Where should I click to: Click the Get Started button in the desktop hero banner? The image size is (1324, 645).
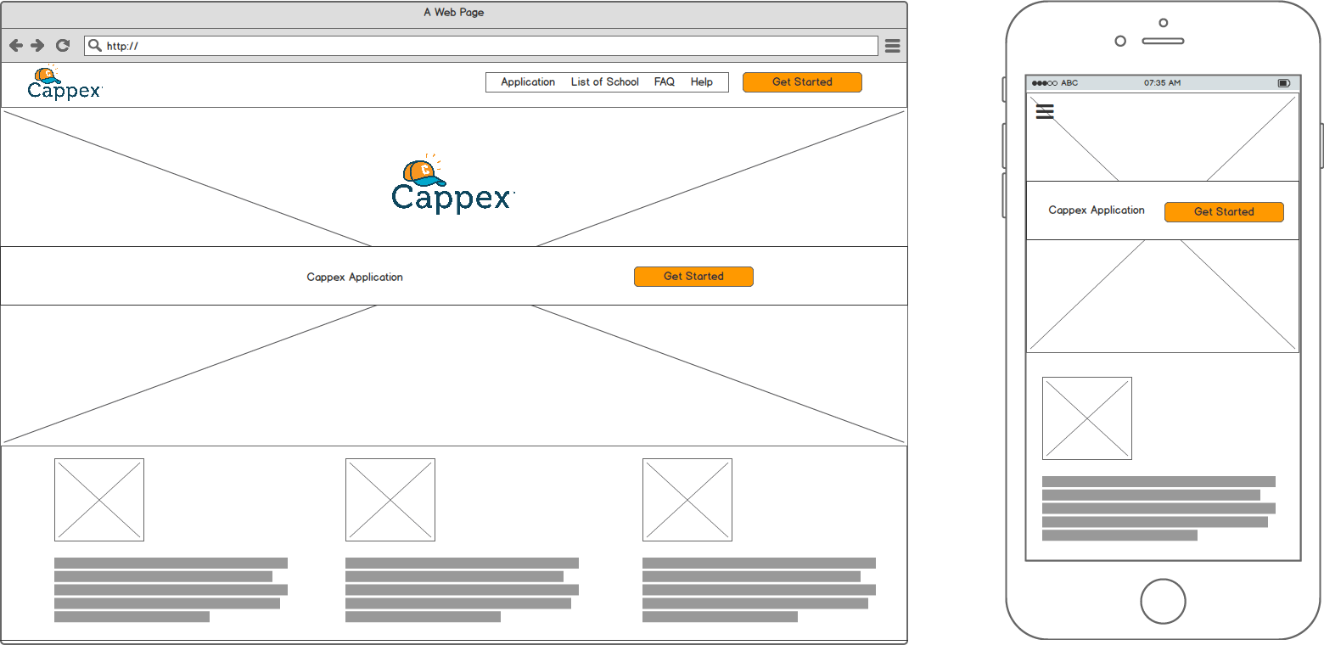click(x=693, y=277)
